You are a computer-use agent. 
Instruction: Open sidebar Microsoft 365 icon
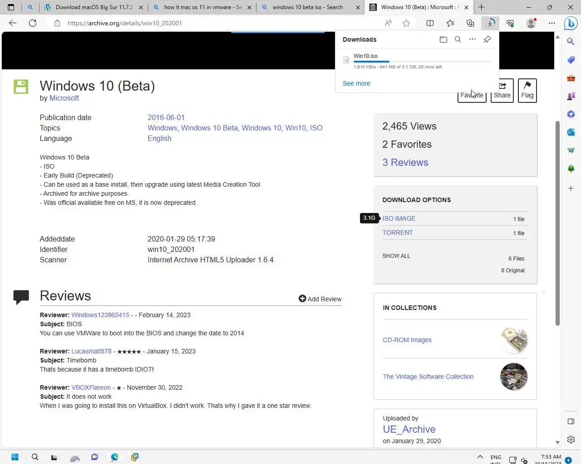[571, 114]
